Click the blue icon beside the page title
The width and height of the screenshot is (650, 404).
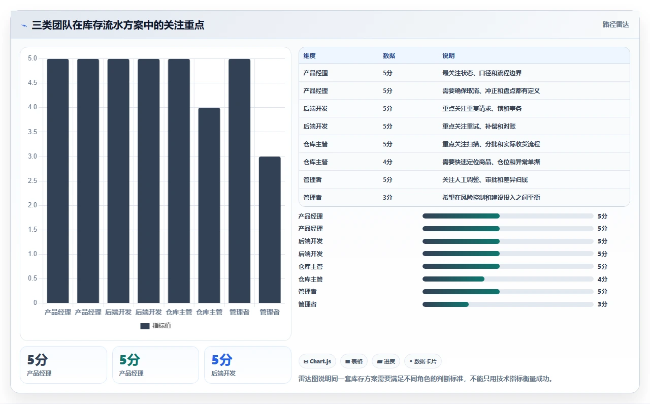24,25
